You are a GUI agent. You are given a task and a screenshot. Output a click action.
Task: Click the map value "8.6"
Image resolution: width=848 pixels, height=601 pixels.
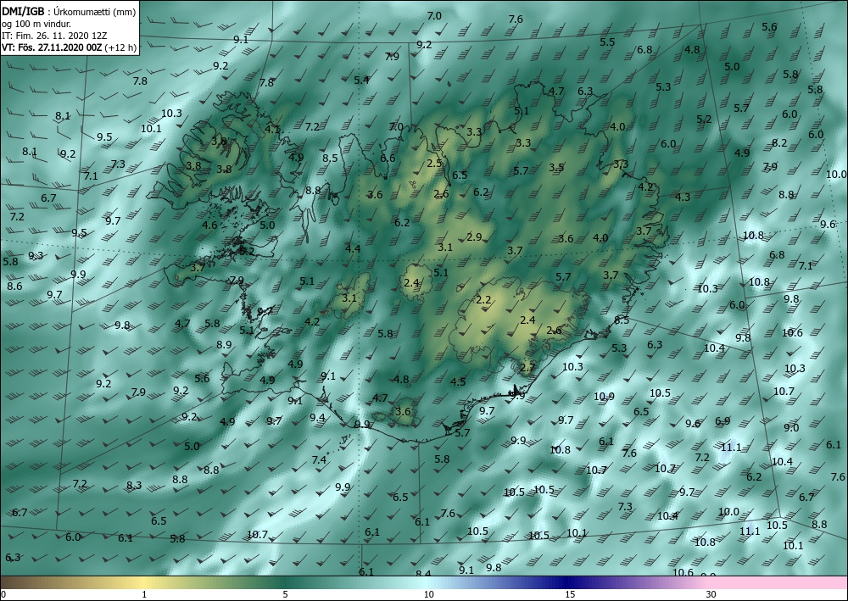14,286
